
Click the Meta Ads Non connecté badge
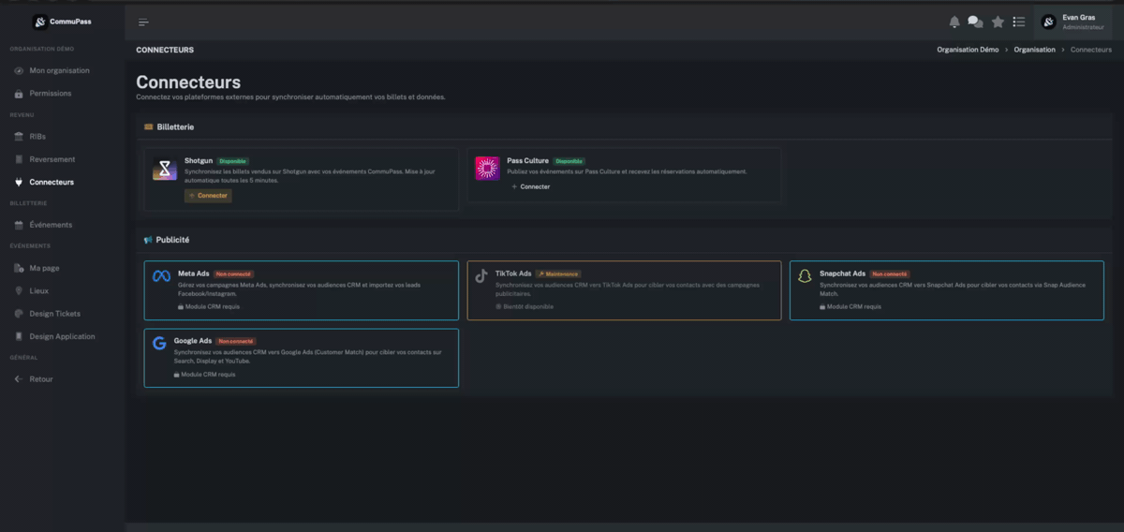pyautogui.click(x=233, y=274)
